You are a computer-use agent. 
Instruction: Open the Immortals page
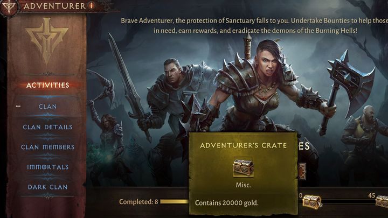(47, 167)
